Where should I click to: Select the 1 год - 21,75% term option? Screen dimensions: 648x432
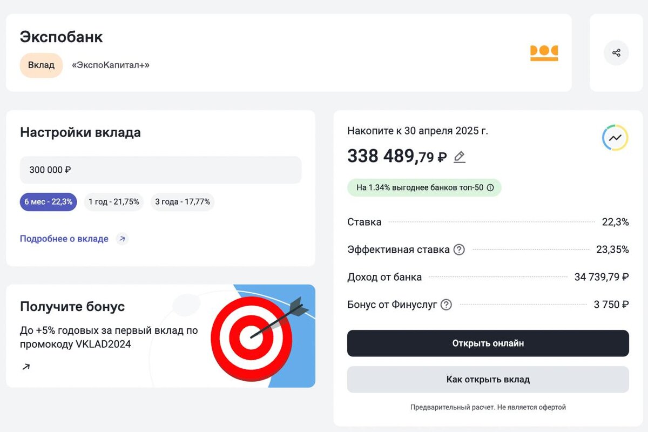pos(113,201)
